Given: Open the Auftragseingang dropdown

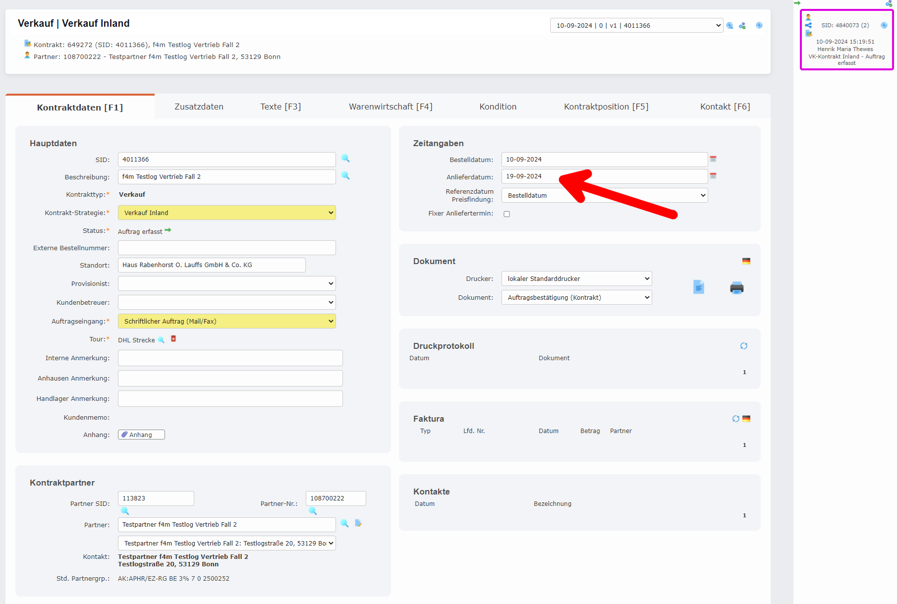Looking at the screenshot, I should pyautogui.click(x=226, y=321).
